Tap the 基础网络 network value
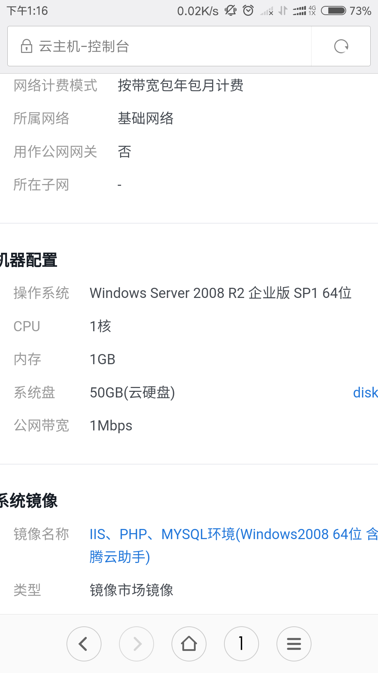 click(147, 118)
